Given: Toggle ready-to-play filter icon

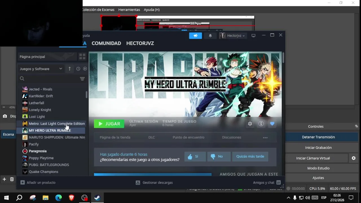Looking at the screenshot, I should click(85, 69).
